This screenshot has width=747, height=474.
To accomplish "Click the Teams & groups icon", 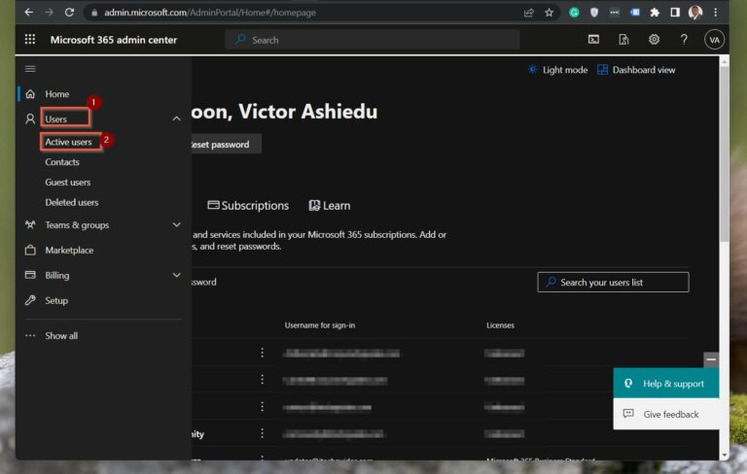I will coord(30,224).
